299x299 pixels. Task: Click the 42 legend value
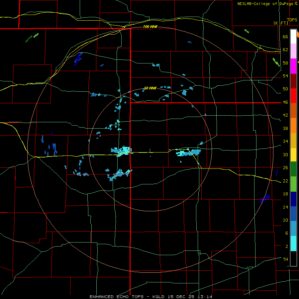[x=285, y=115]
